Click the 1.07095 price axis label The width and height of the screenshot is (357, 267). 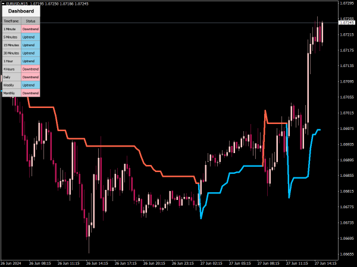pos(347,81)
